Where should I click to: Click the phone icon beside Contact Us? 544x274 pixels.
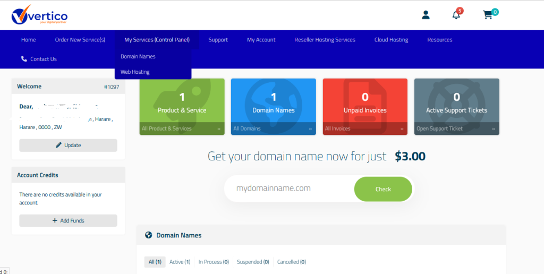24,59
